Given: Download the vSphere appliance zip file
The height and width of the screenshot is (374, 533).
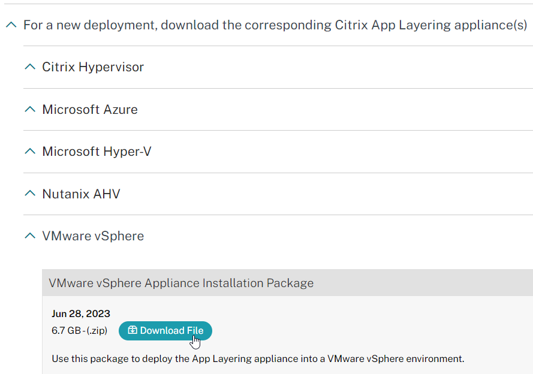Looking at the screenshot, I should 165,330.
